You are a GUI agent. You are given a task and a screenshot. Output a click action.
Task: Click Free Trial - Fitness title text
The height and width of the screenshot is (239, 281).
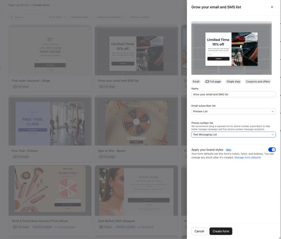click(25, 151)
